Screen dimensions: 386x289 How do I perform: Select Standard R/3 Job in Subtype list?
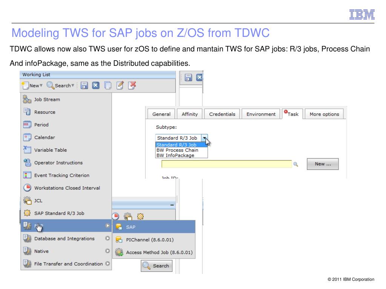point(181,145)
